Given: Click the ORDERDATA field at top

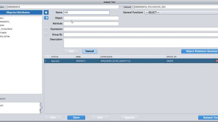Looking at the screenshot, I should tap(63, 7).
